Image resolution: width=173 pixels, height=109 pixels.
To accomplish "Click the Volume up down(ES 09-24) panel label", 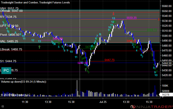I will 24,82.
